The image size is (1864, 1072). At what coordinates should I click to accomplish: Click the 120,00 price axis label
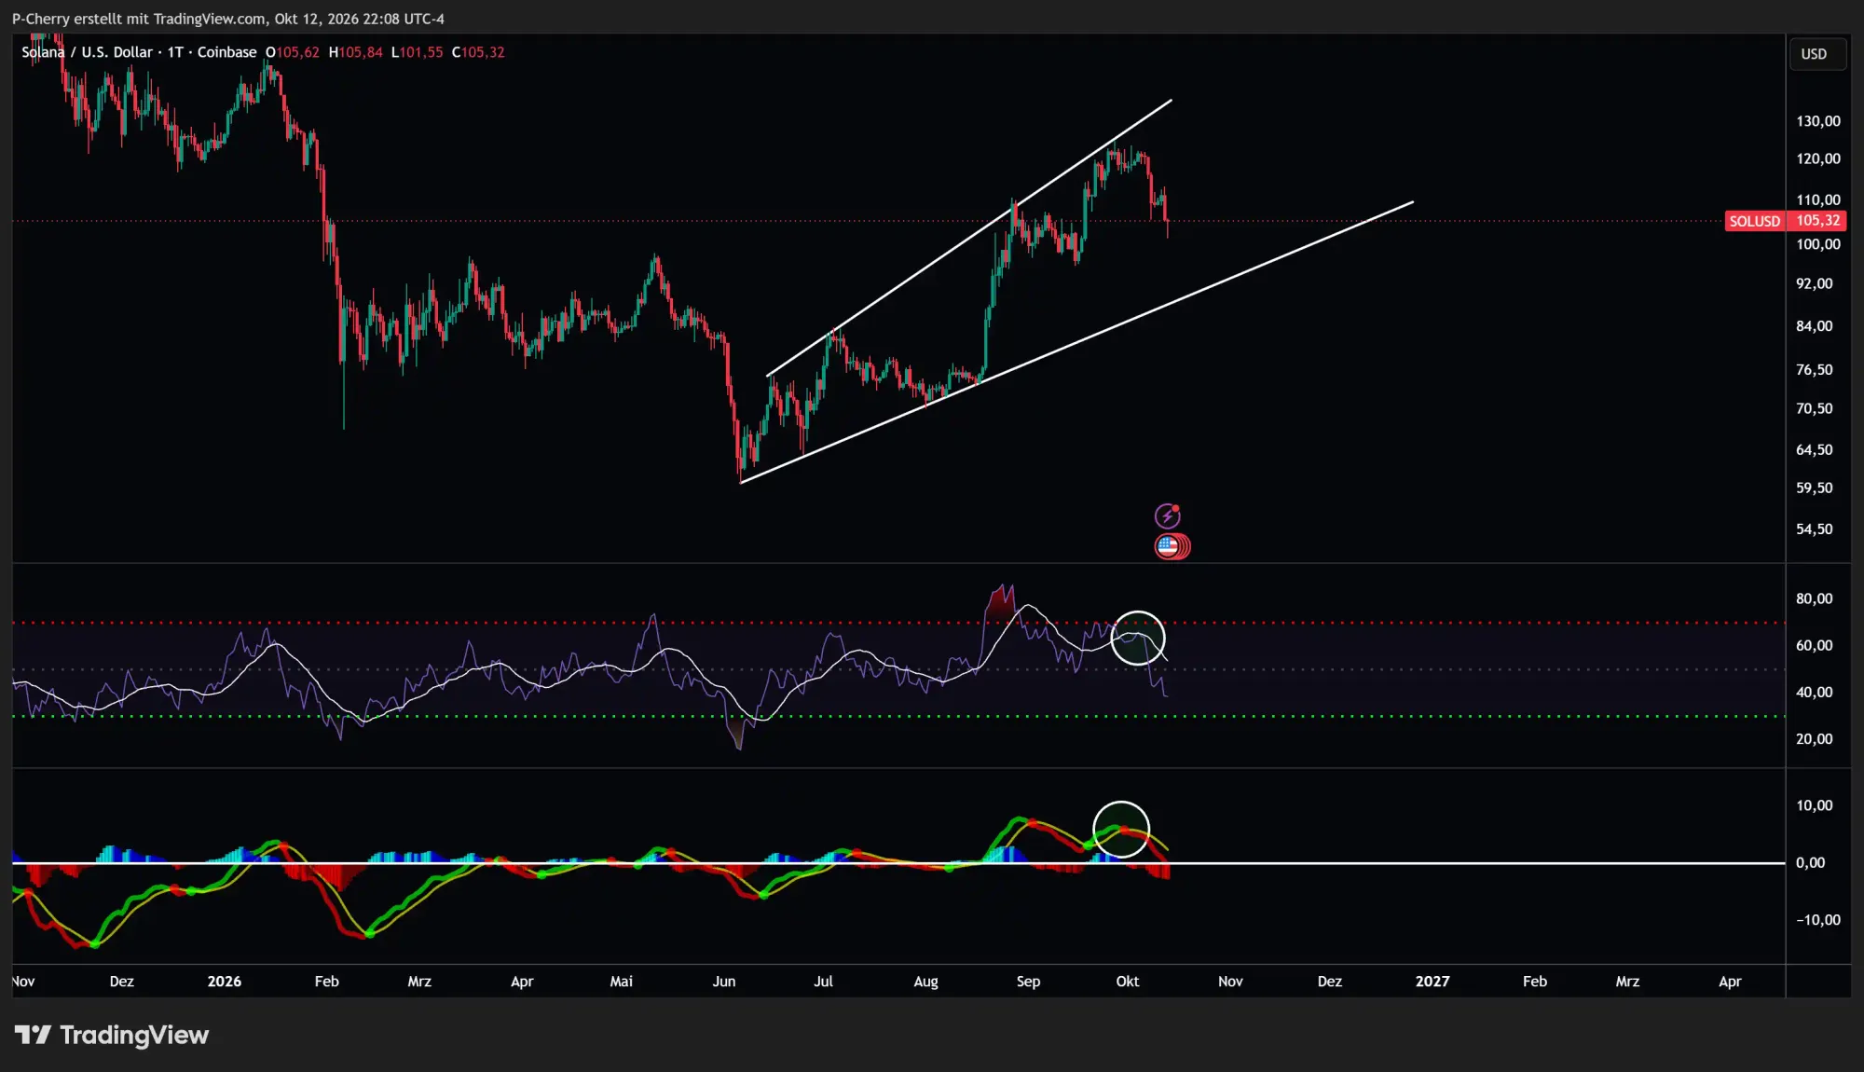coord(1817,158)
